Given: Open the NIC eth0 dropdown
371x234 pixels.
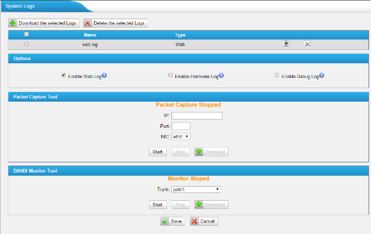Looking at the screenshot, I should (x=181, y=137).
